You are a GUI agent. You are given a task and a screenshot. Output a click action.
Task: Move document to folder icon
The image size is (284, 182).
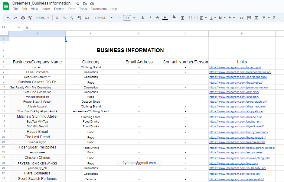[85, 3]
